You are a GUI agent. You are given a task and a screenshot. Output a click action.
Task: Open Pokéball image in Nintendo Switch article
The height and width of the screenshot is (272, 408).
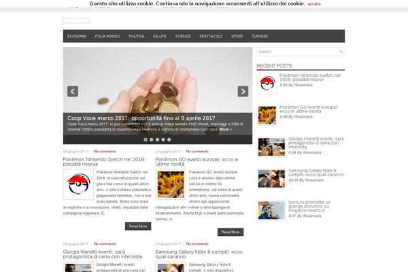(x=78, y=184)
